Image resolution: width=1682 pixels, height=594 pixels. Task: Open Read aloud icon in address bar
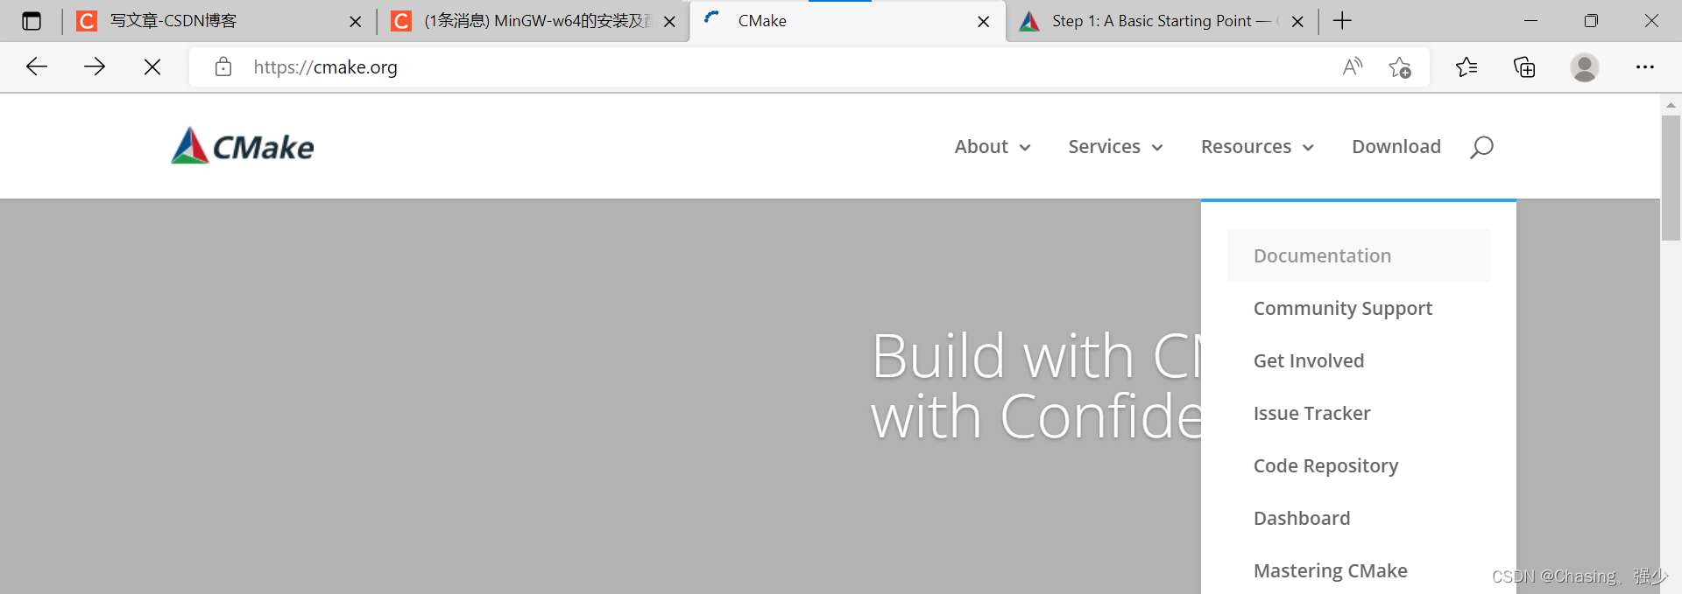click(1353, 66)
